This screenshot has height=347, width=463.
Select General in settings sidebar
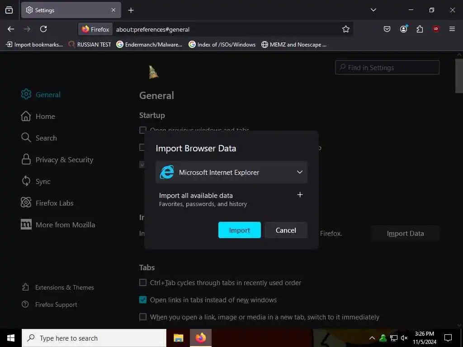(41, 94)
